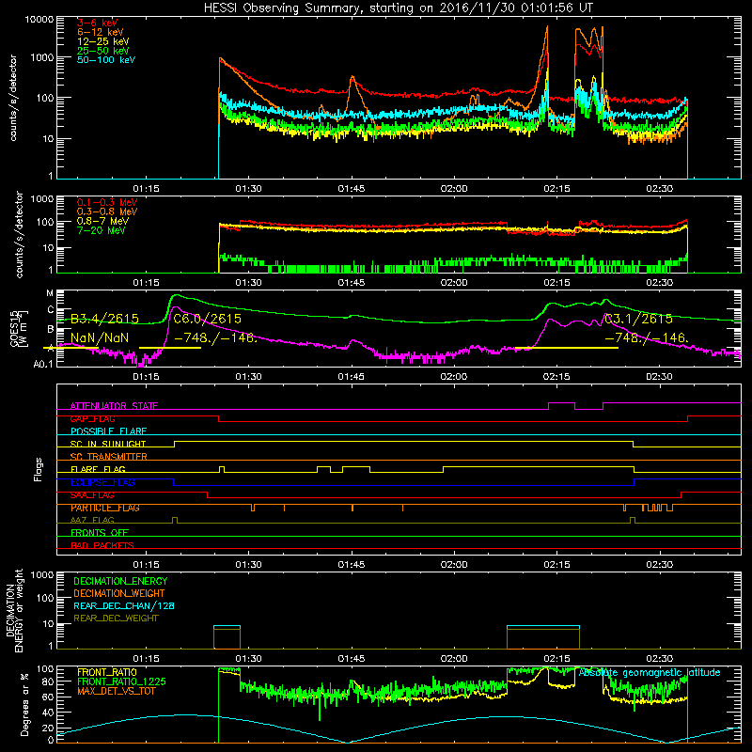Click the 0.1-0.3 MeV legend label
This screenshot has height=752, width=752.
point(107,202)
